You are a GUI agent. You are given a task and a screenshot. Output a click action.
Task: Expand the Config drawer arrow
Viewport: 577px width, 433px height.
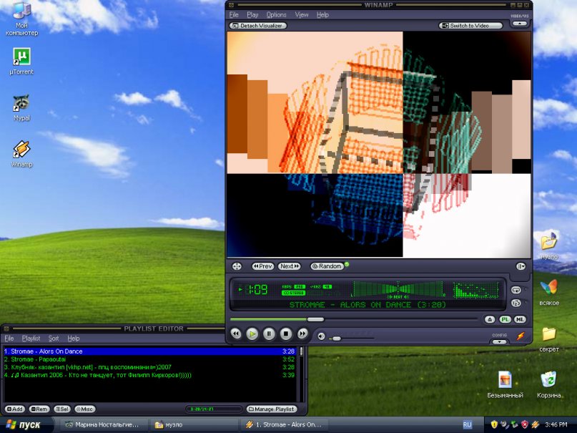499,341
